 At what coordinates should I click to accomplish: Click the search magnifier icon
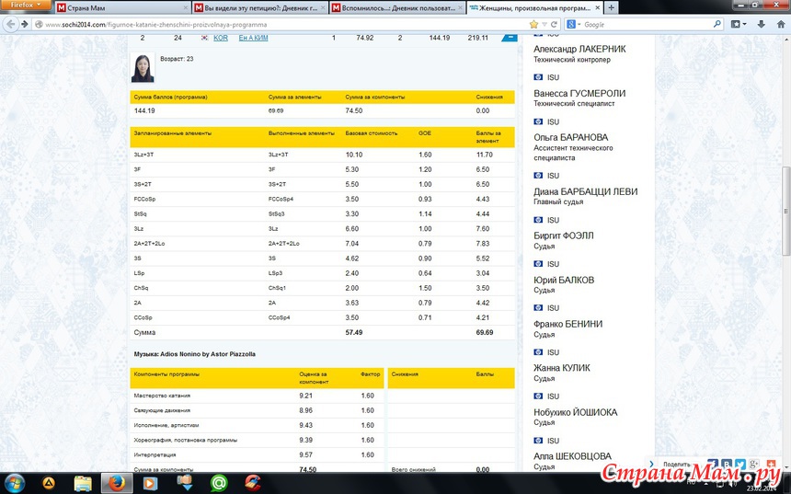pyautogui.click(x=716, y=24)
